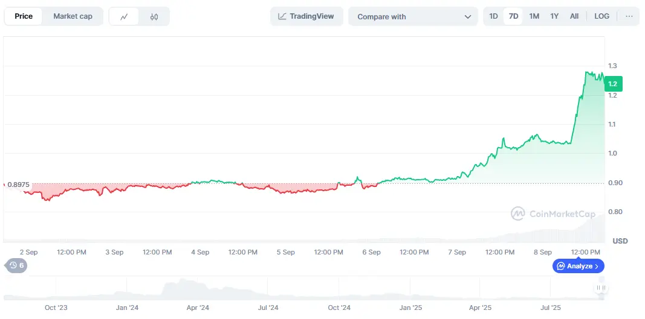
Task: Click the green 1.2 current price label
Action: coord(612,84)
